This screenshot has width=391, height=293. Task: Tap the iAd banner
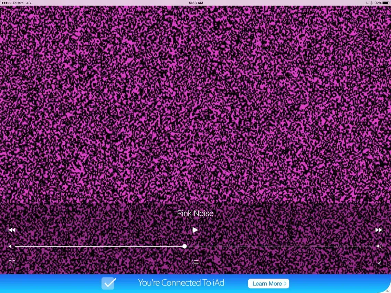tap(181, 283)
